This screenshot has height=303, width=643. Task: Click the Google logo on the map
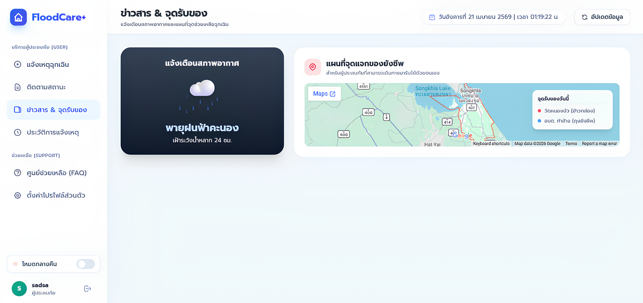(462, 136)
